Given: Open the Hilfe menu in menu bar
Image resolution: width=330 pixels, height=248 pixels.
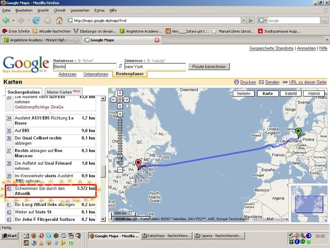Looking at the screenshot, I should coord(113,10).
